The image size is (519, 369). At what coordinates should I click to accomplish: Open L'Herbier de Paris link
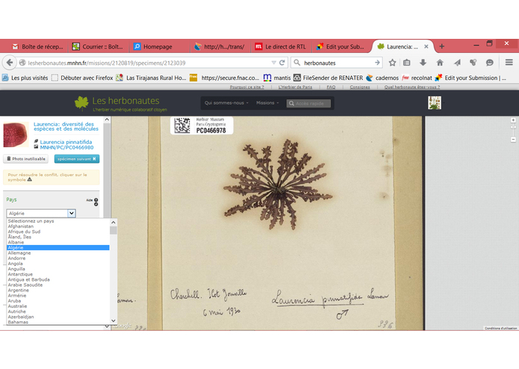tap(295, 87)
